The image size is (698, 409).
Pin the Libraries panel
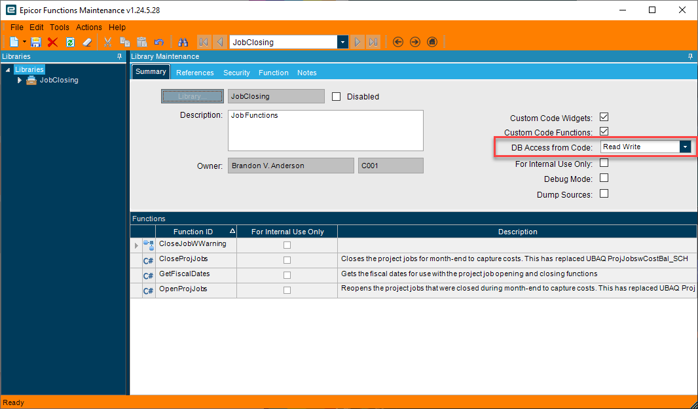119,56
